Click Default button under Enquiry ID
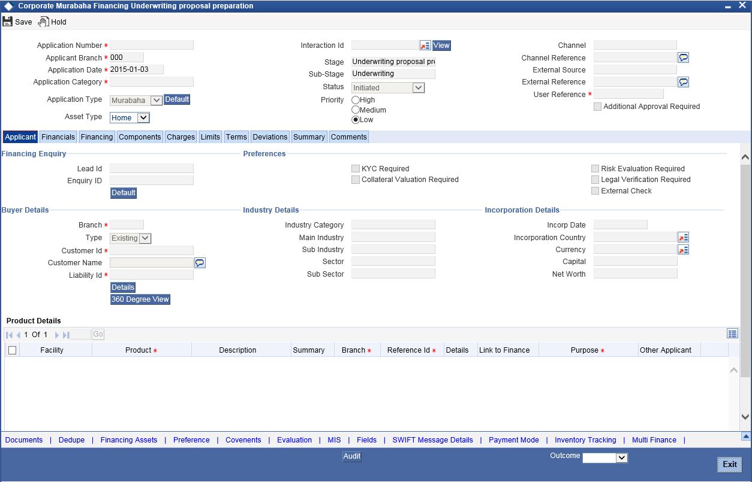This screenshot has height=482, width=752. click(x=124, y=193)
